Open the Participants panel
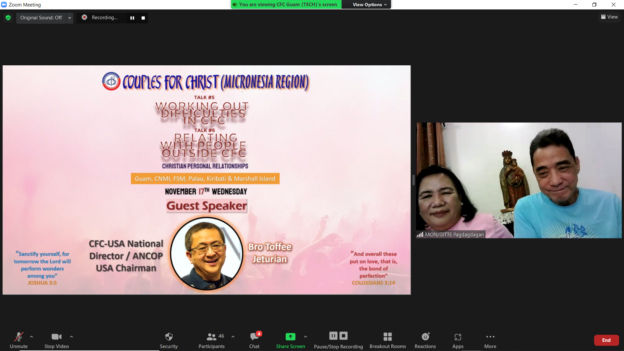The image size is (624, 351). click(x=212, y=340)
